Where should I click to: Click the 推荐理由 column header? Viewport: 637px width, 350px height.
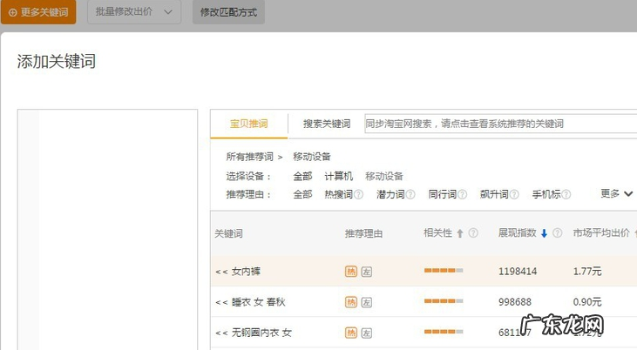[363, 233]
